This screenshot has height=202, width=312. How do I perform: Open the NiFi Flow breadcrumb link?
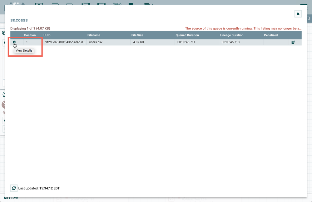[11, 198]
